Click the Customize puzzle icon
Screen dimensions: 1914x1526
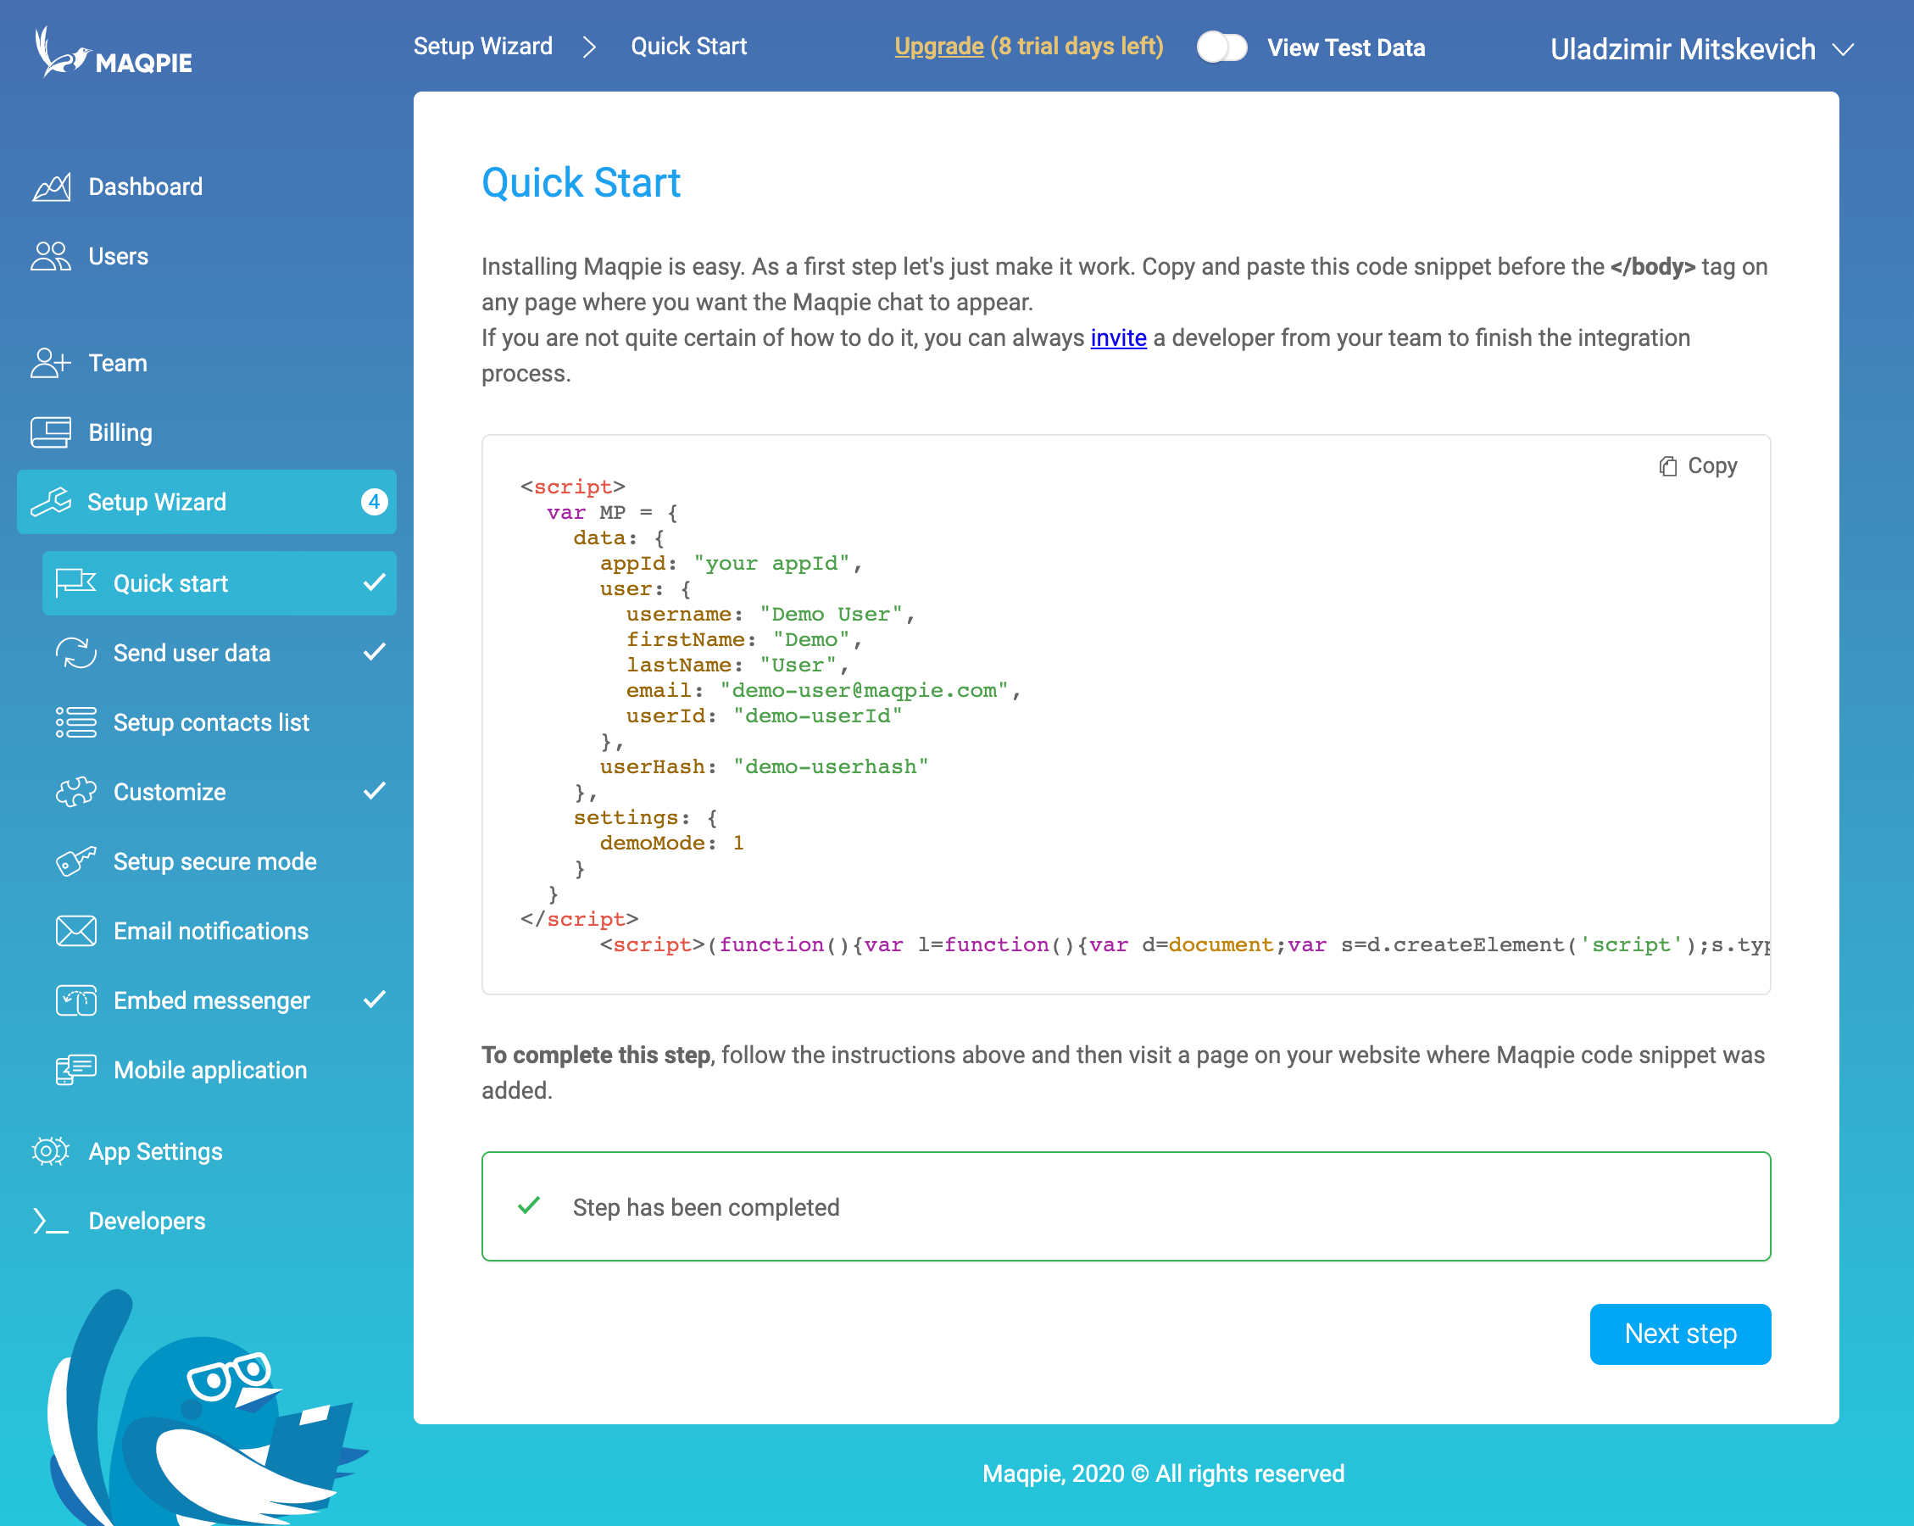(x=76, y=792)
